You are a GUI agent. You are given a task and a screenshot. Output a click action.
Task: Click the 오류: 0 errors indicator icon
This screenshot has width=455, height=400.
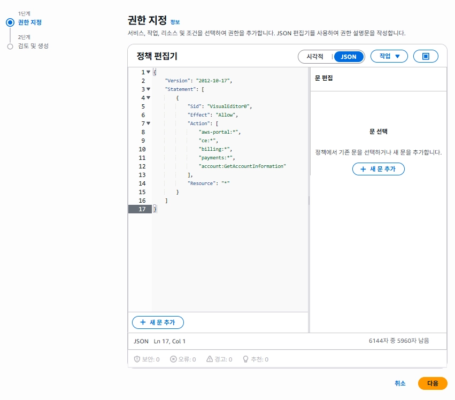(x=174, y=359)
